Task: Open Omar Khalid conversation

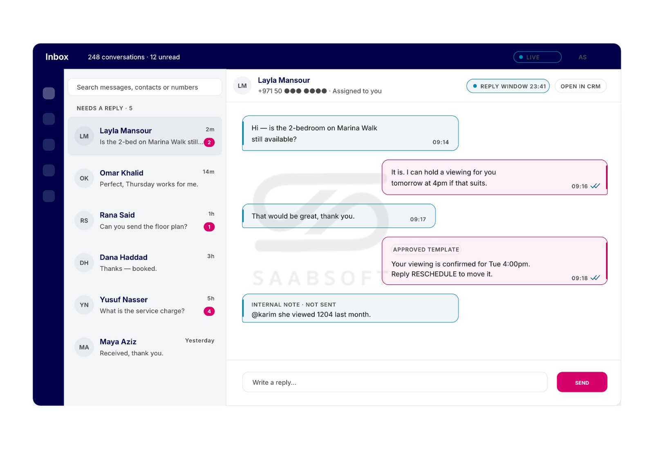Action: pyautogui.click(x=145, y=178)
